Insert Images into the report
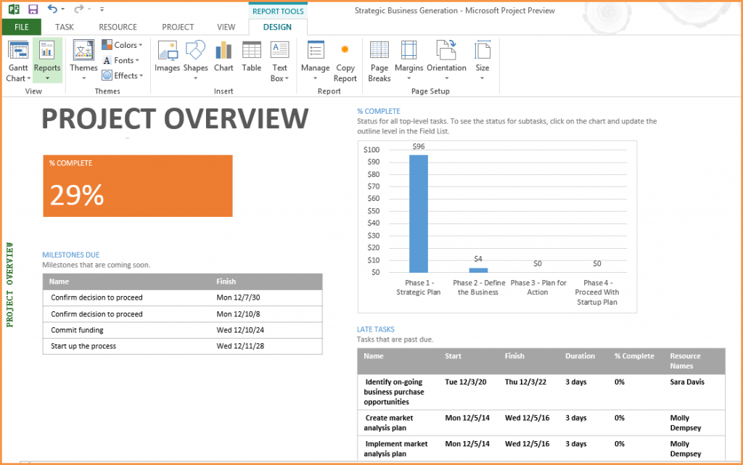 168,57
